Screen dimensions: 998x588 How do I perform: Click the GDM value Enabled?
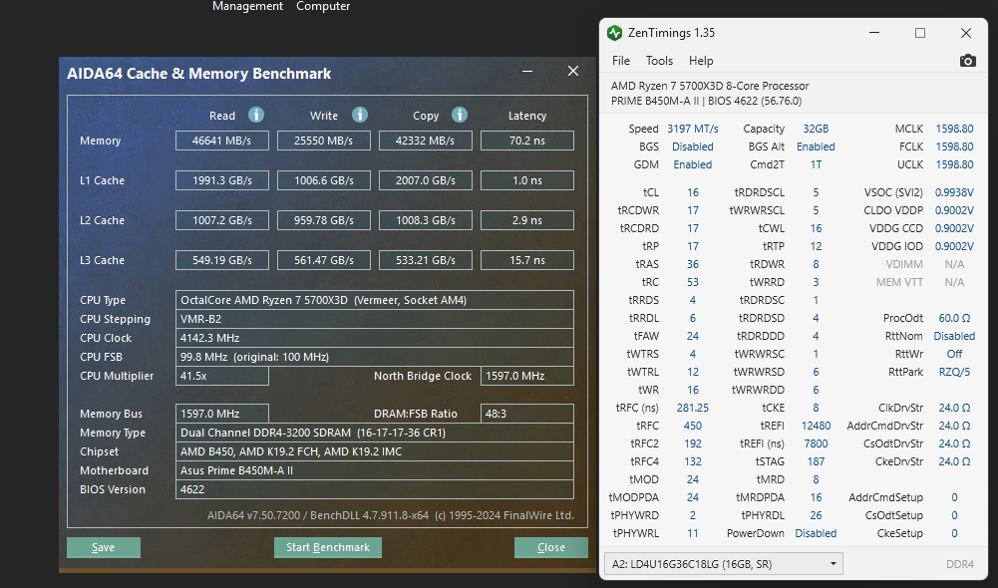[x=693, y=164]
